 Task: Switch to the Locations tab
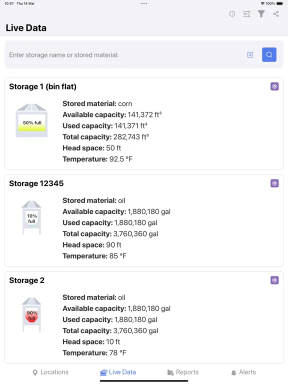[x=50, y=372]
